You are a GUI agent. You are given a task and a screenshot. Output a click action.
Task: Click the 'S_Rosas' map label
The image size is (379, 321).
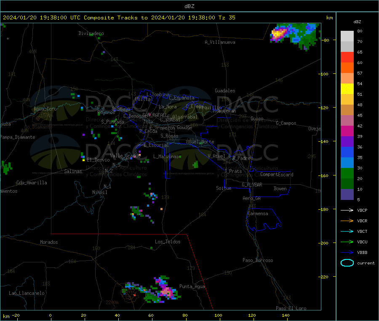(x=169, y=136)
